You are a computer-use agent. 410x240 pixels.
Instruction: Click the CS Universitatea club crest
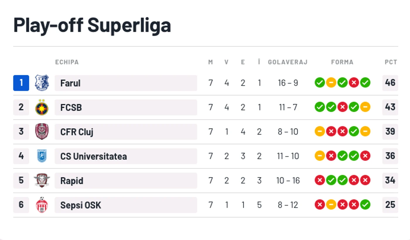pyautogui.click(x=42, y=156)
